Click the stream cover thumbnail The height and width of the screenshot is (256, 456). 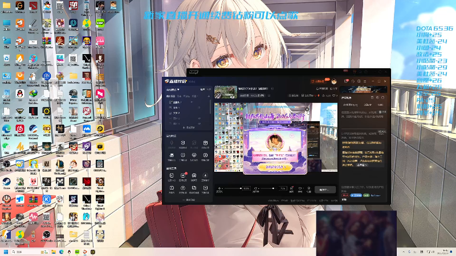(x=226, y=92)
